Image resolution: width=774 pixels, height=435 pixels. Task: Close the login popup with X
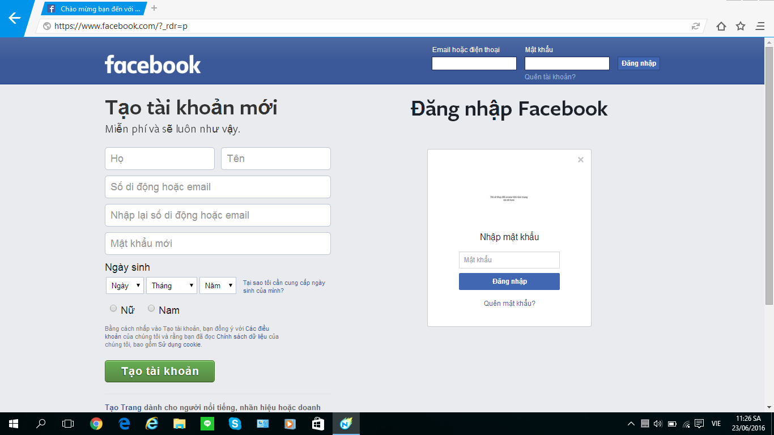click(x=580, y=160)
